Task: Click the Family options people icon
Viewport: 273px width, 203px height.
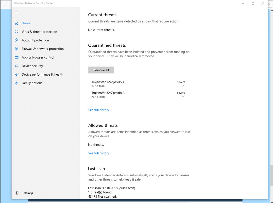Action: pyautogui.click(x=16, y=83)
